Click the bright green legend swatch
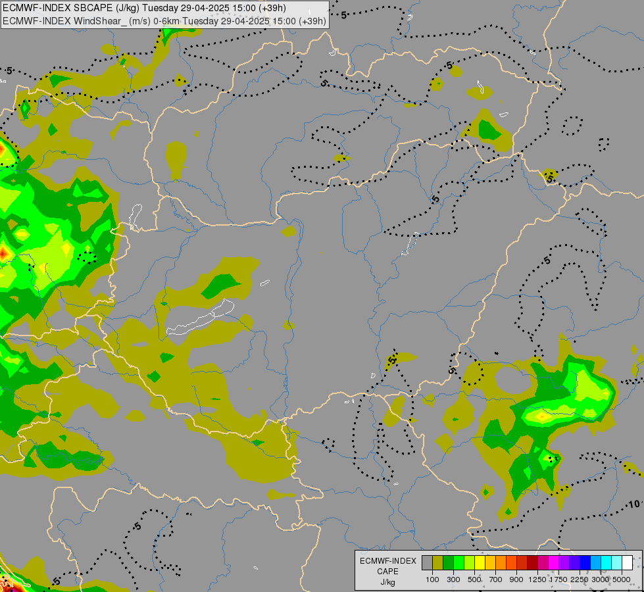The width and height of the screenshot is (644, 592). (x=458, y=563)
